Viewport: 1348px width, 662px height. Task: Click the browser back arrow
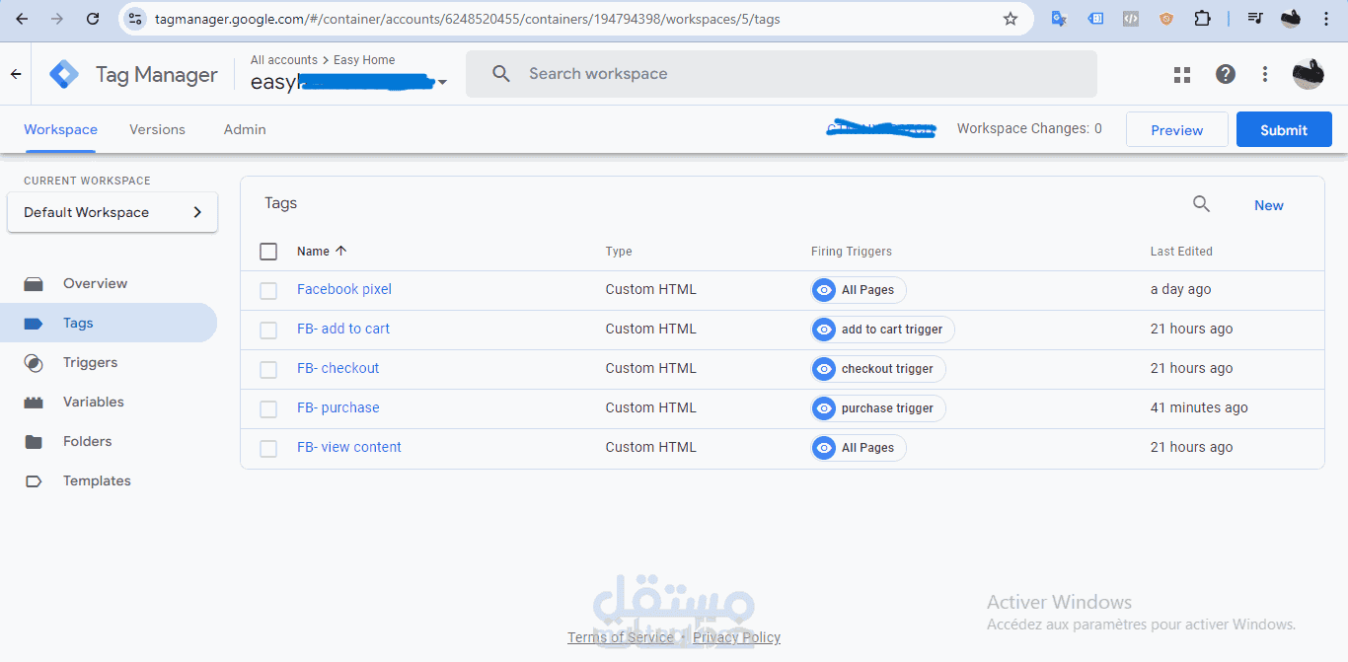pos(22,19)
